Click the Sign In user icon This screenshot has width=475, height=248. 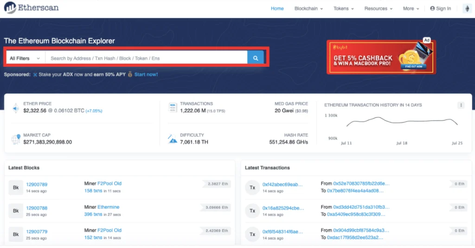(x=432, y=8)
